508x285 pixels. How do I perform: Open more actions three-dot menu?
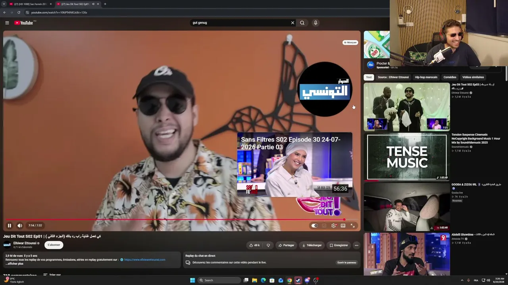pos(356,245)
